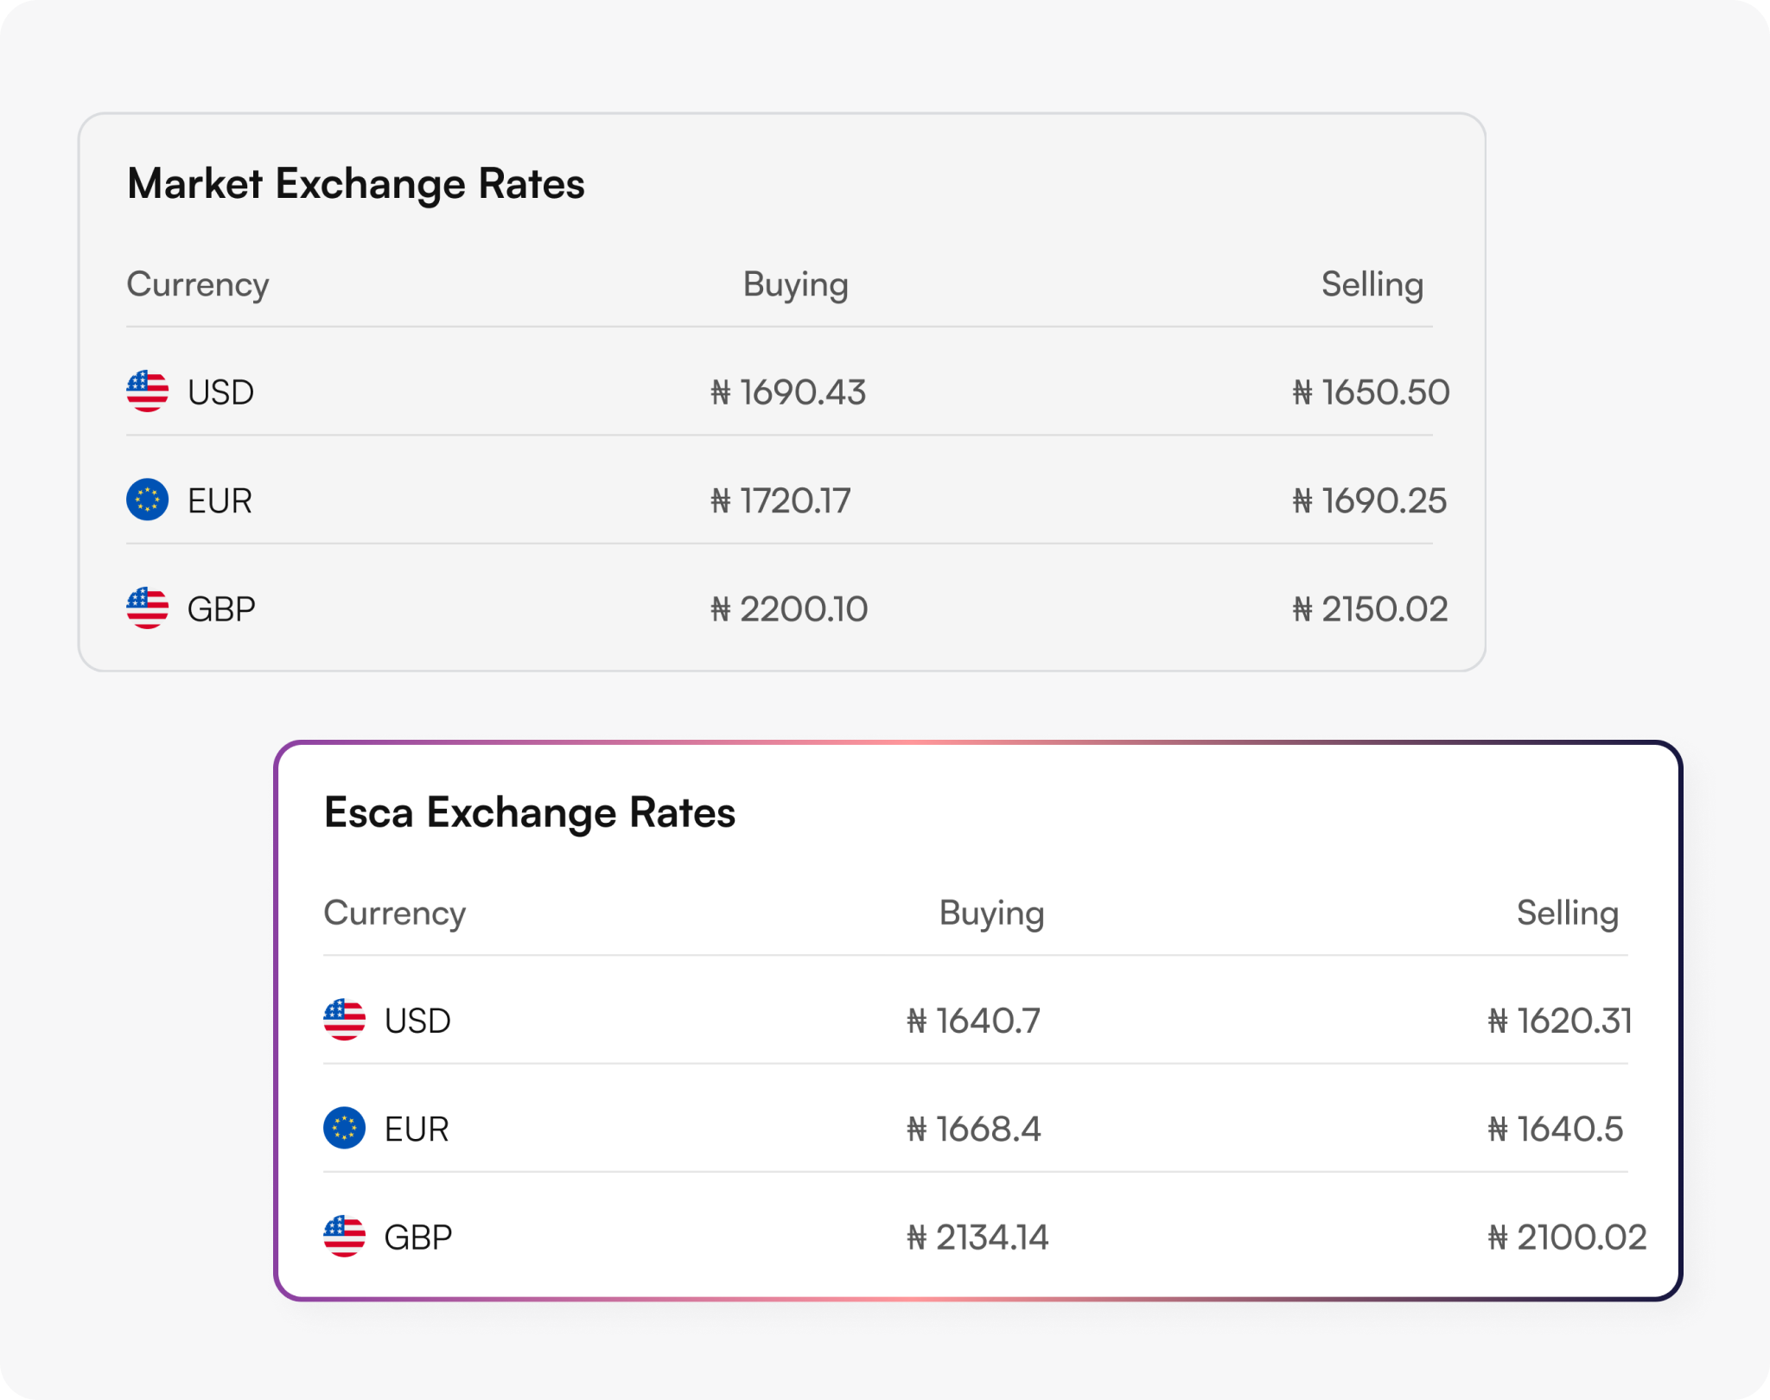Viewport: 1770px width, 1400px height.
Task: Click the EUR flag icon in Esca Exchange Rates
Action: click(343, 1129)
